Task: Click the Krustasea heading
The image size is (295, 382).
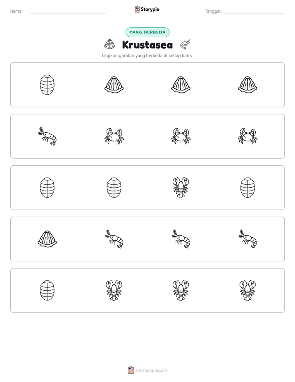Action: [147, 45]
